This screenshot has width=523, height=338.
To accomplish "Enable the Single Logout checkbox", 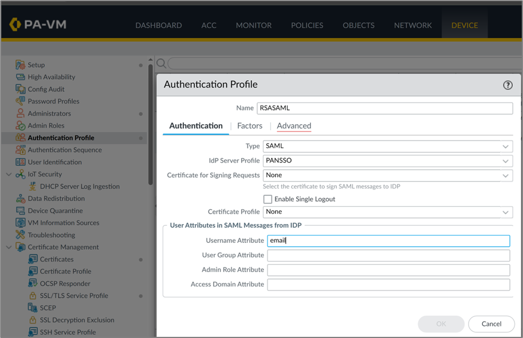I will tap(268, 199).
